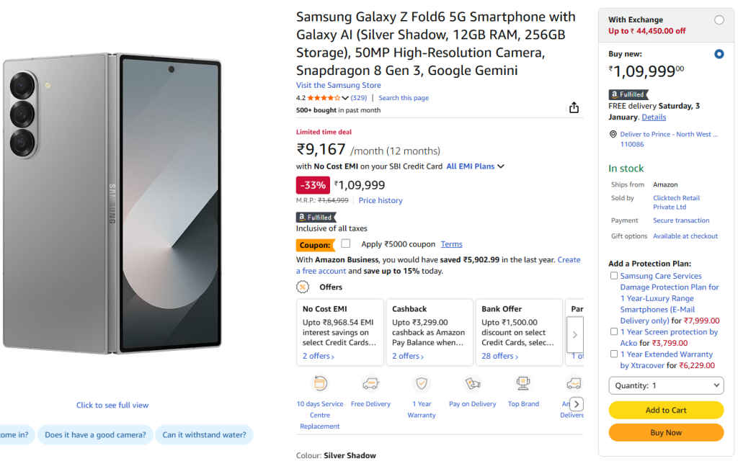Click the Offers percent badge icon

(x=301, y=287)
